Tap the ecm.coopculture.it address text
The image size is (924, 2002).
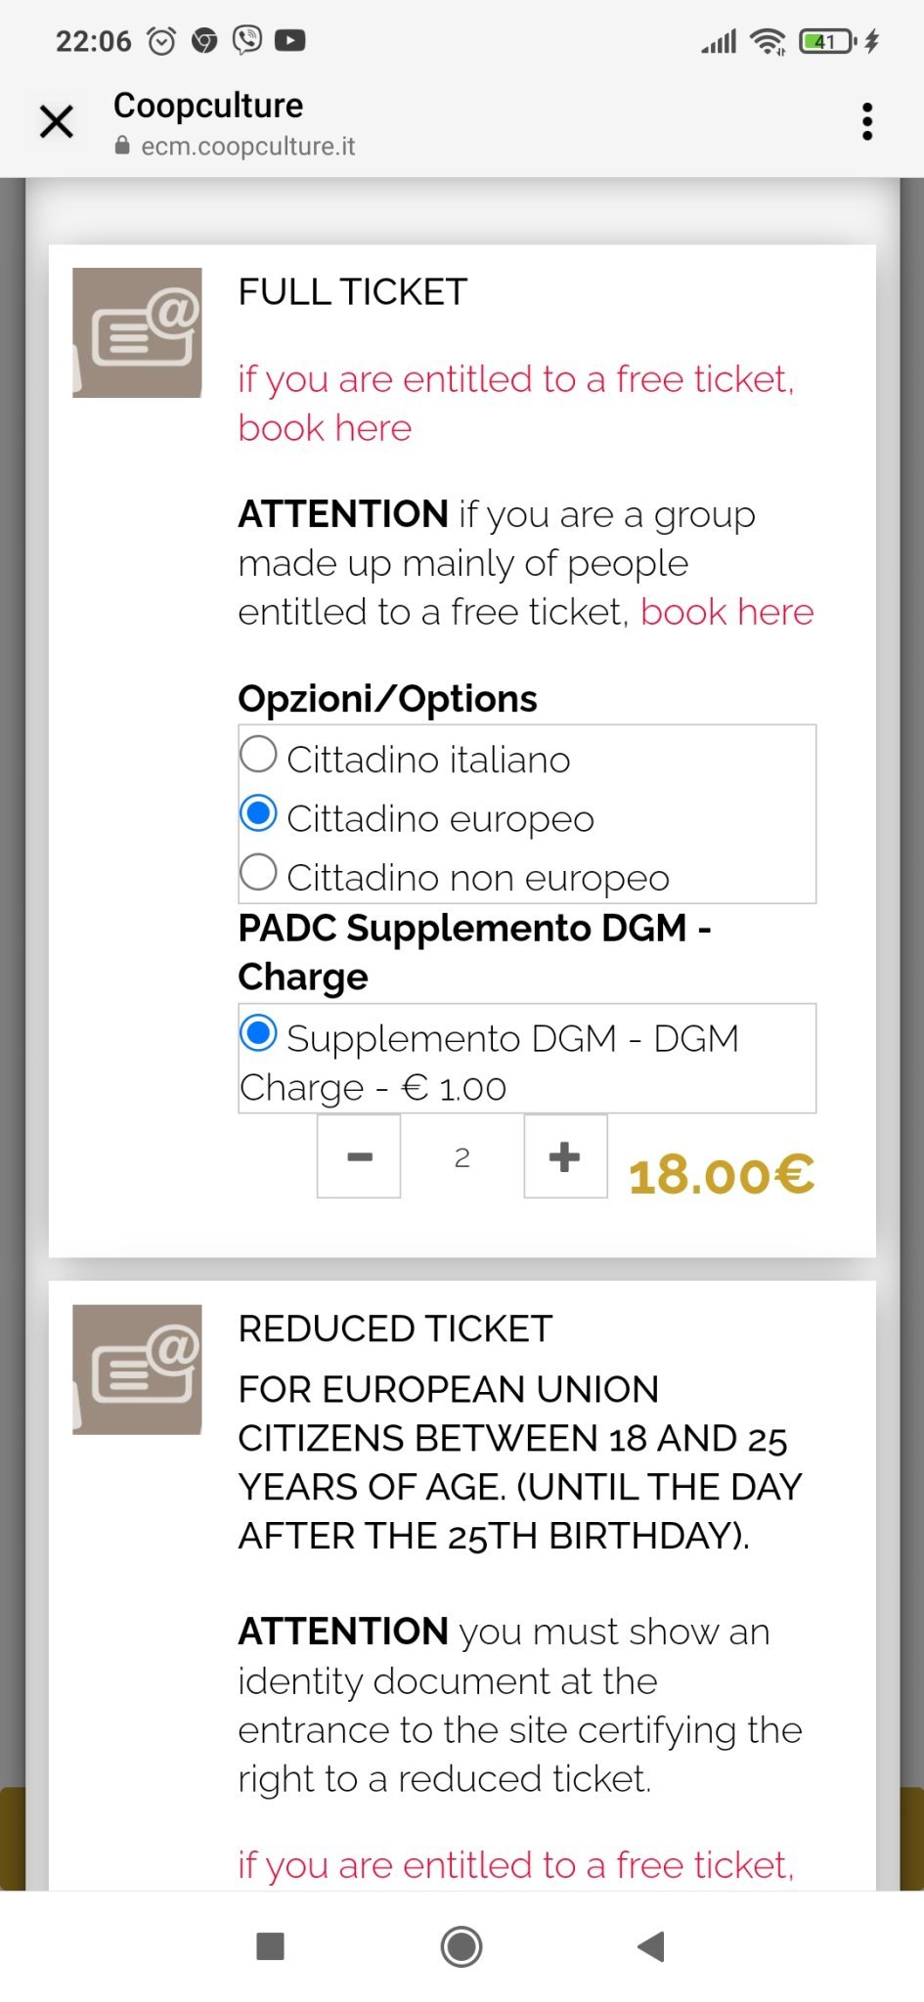click(247, 146)
